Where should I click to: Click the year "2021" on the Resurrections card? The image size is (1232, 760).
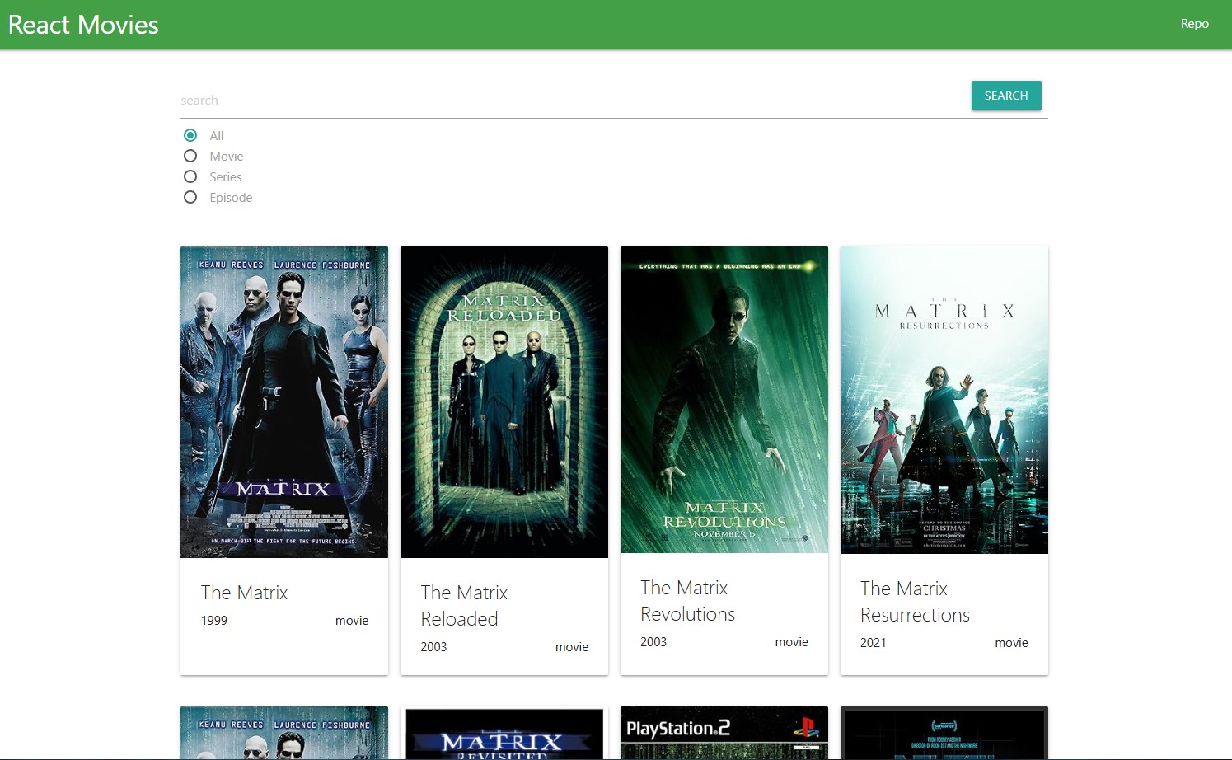[x=874, y=643]
